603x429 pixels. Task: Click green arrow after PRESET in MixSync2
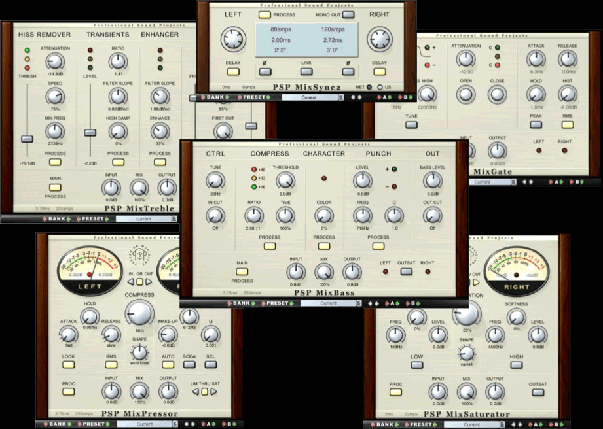268,97
